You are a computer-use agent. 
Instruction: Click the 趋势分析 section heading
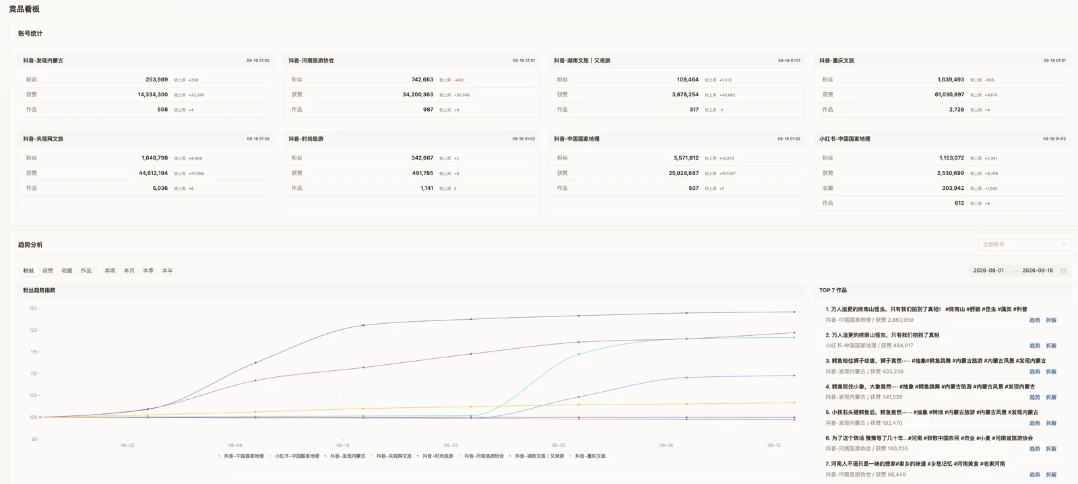[30, 245]
